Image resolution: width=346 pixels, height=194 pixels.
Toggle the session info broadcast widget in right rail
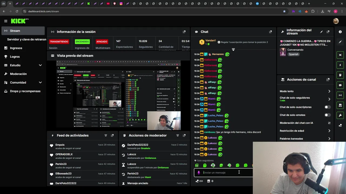tap(340, 95)
